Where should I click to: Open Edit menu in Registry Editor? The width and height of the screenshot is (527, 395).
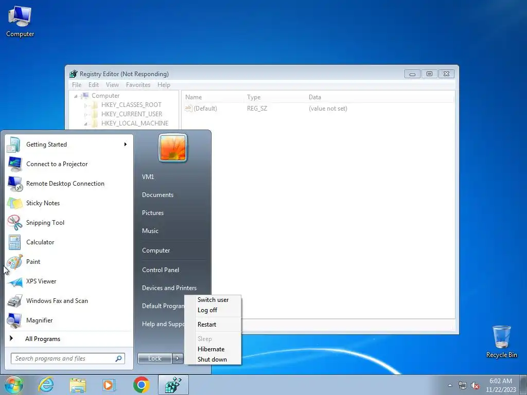click(x=94, y=85)
